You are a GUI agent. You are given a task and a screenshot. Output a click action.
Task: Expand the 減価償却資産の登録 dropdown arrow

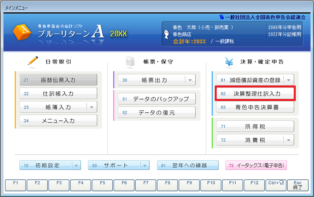point(289,80)
